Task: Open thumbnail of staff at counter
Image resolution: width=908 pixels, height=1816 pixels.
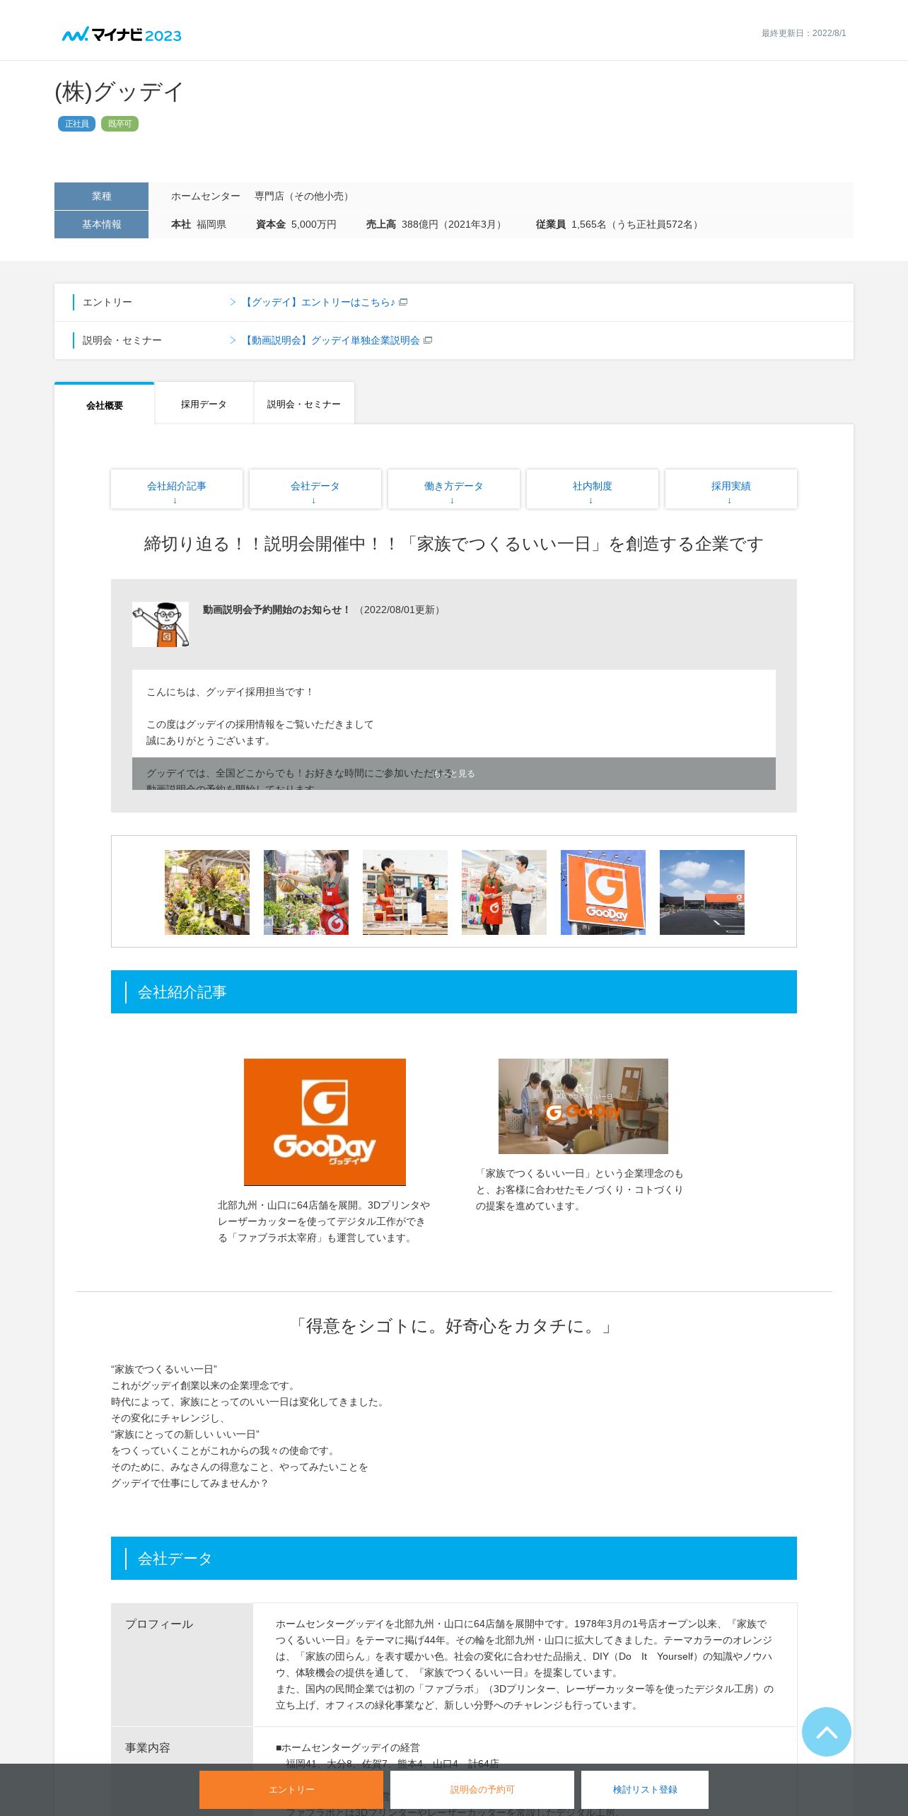Action: click(x=405, y=892)
